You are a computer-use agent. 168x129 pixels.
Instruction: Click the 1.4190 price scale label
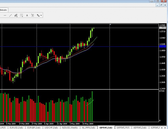click(163, 69)
